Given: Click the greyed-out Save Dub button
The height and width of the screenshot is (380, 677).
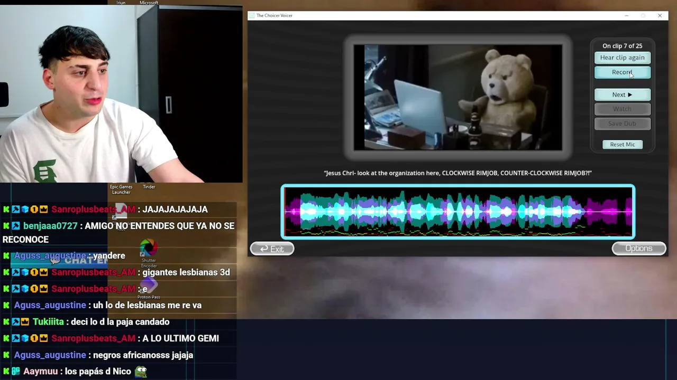Looking at the screenshot, I should pyautogui.click(x=623, y=123).
